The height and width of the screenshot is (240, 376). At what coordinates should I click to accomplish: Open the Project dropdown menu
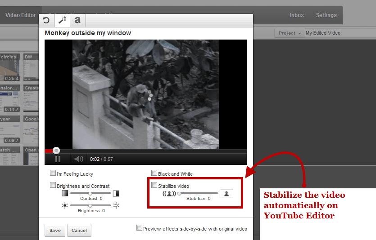(x=289, y=33)
